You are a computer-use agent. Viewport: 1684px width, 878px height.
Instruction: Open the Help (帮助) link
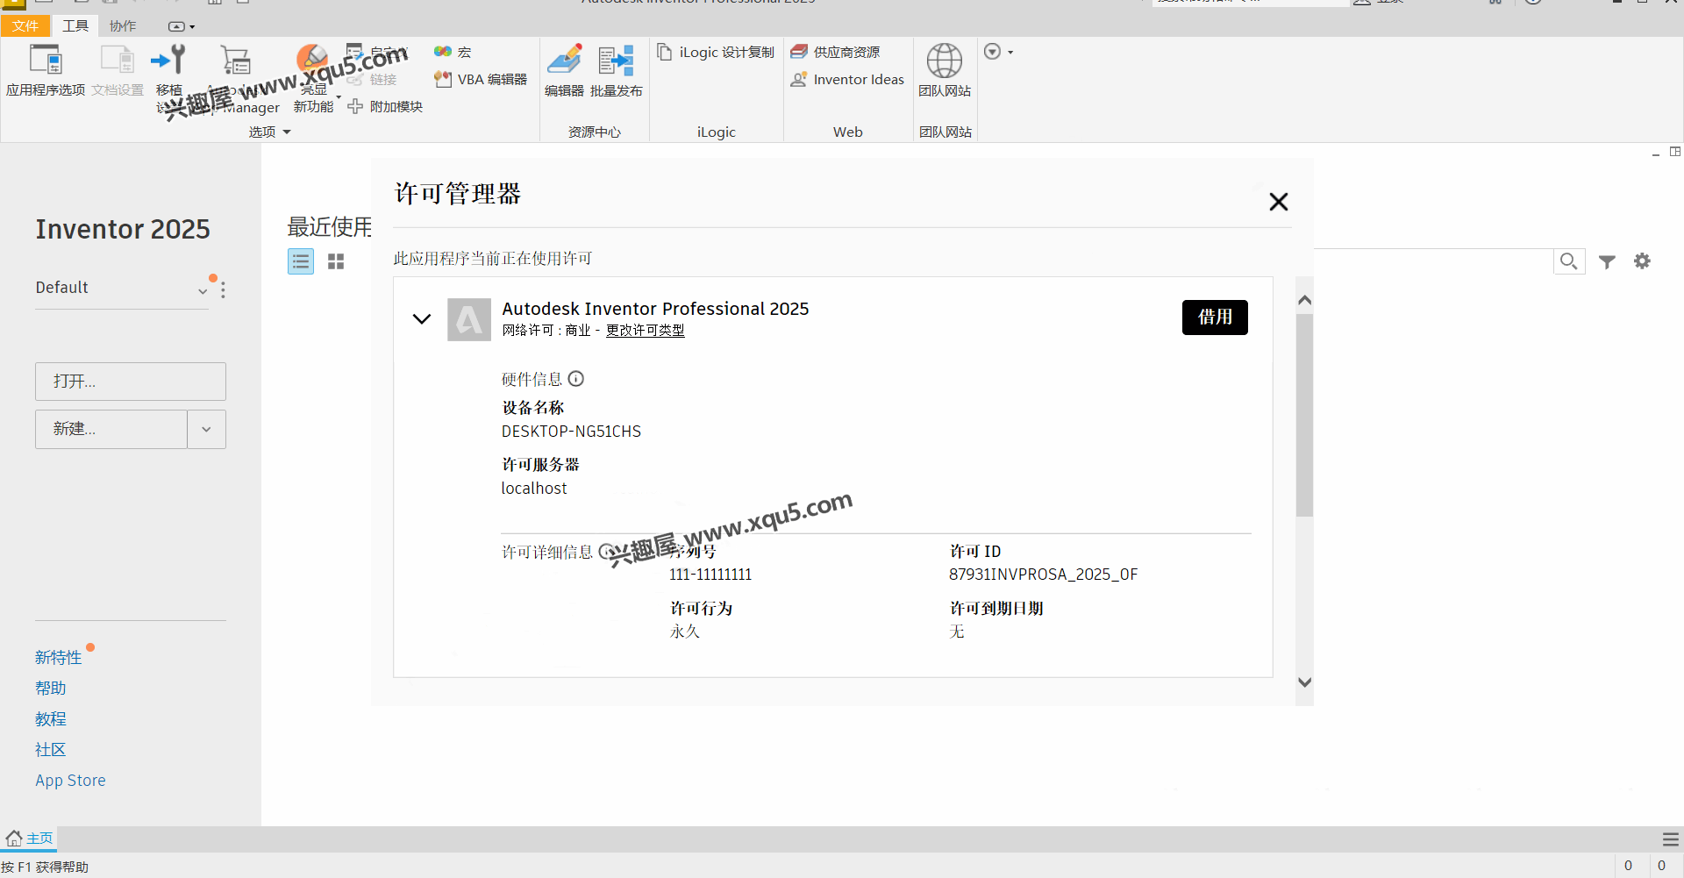click(x=51, y=689)
